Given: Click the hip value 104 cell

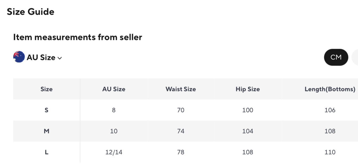Looking at the screenshot, I should pos(247,131).
